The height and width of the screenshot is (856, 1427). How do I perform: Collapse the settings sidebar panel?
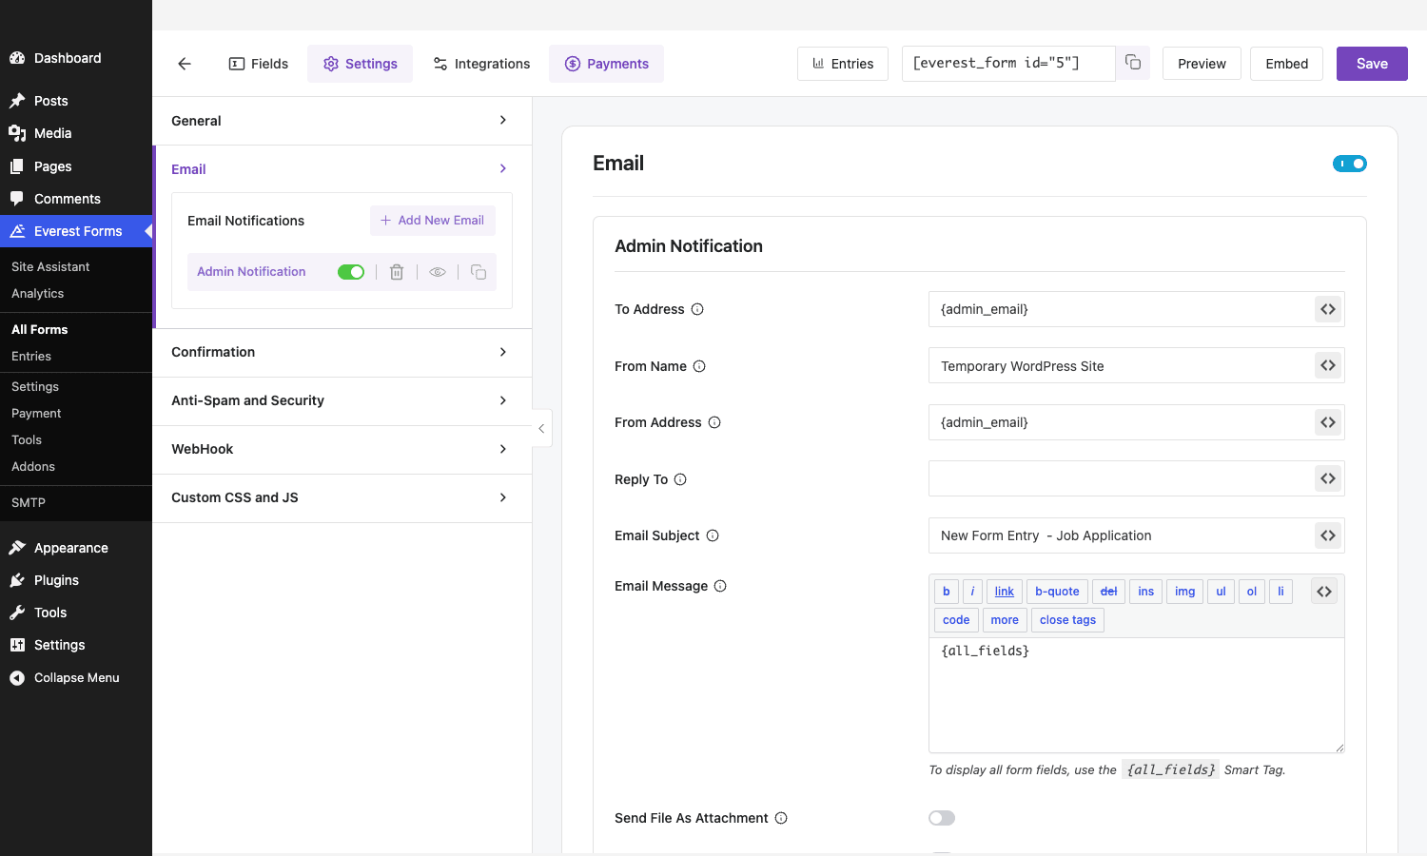pos(541,429)
